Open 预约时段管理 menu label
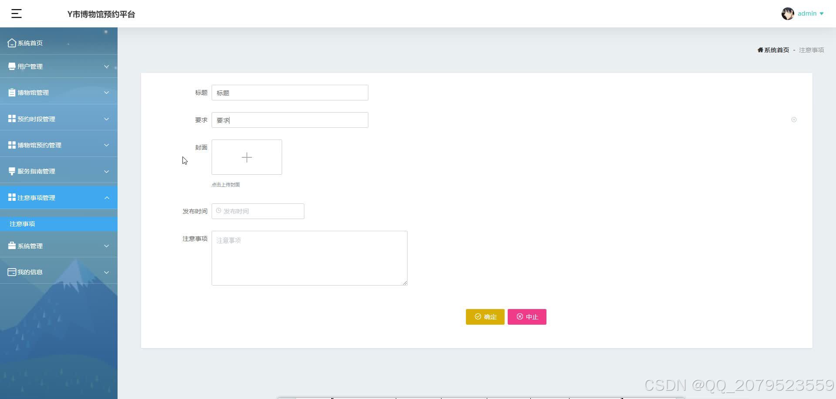836x399 pixels. (x=36, y=119)
